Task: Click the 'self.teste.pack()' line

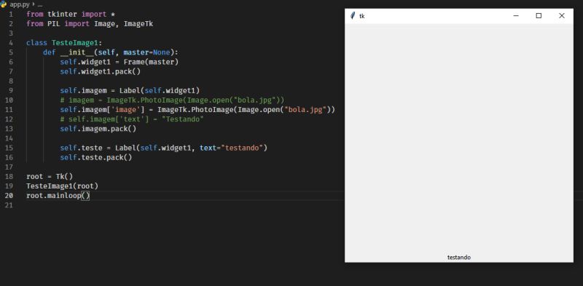Action: (x=96, y=157)
